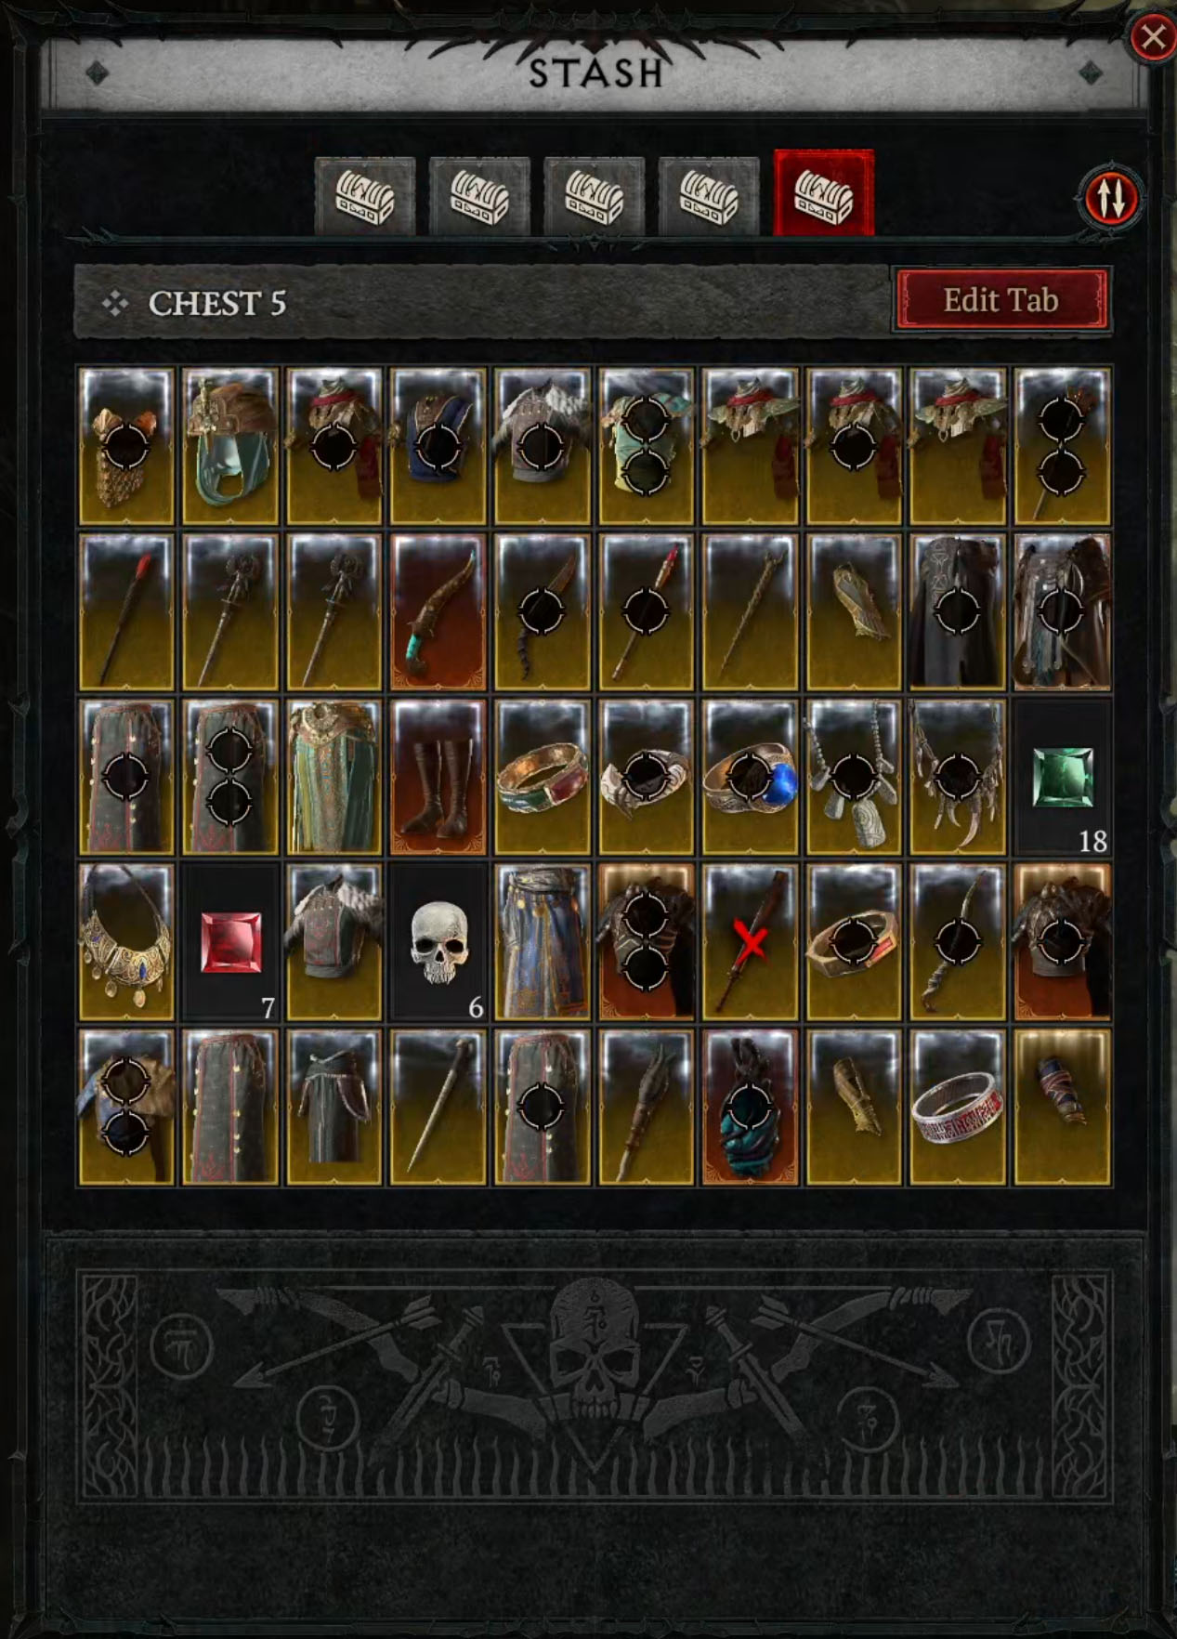Click the Edit Tab button
The image size is (1177, 1639).
(1001, 300)
